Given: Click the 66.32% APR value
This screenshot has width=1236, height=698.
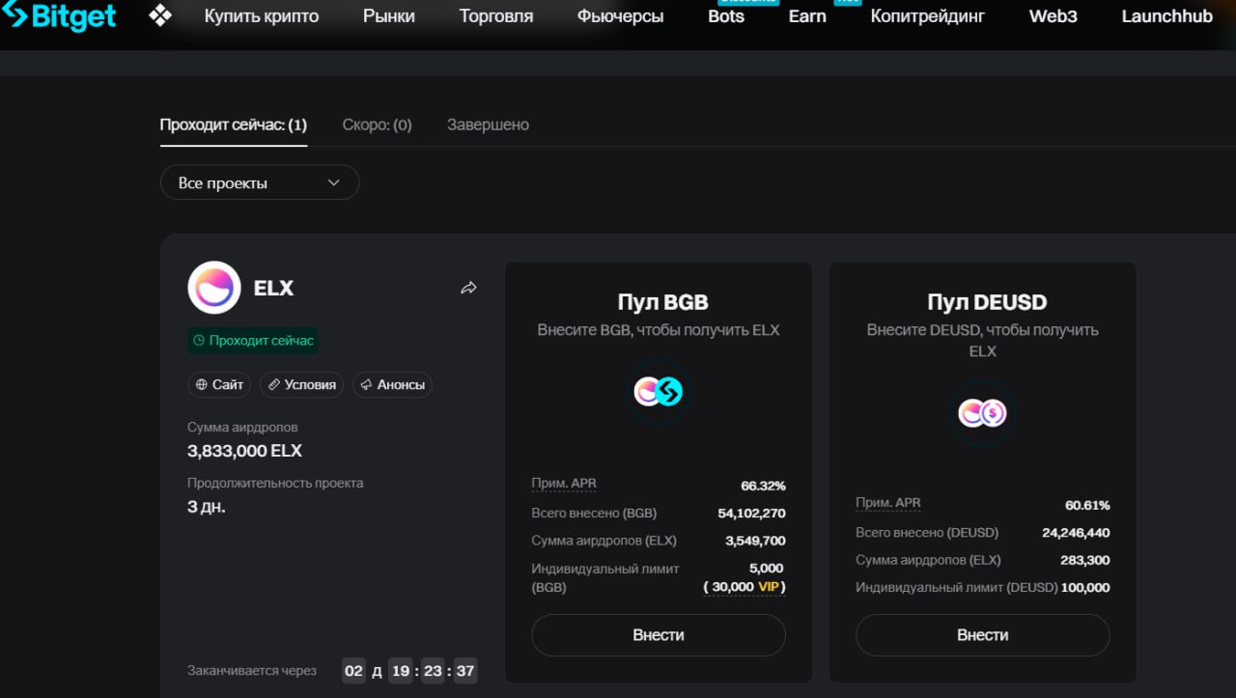Looking at the screenshot, I should click(763, 486).
